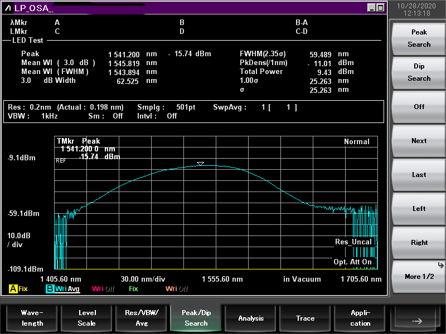Open More 1/2 softkey page
The height and width of the screenshot is (334, 446).
click(419, 277)
